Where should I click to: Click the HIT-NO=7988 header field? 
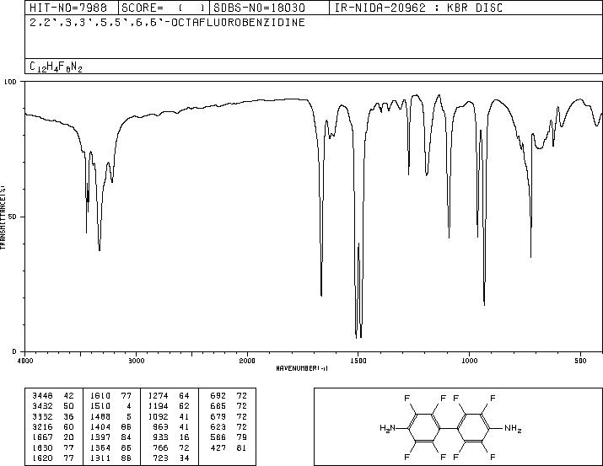click(68, 8)
